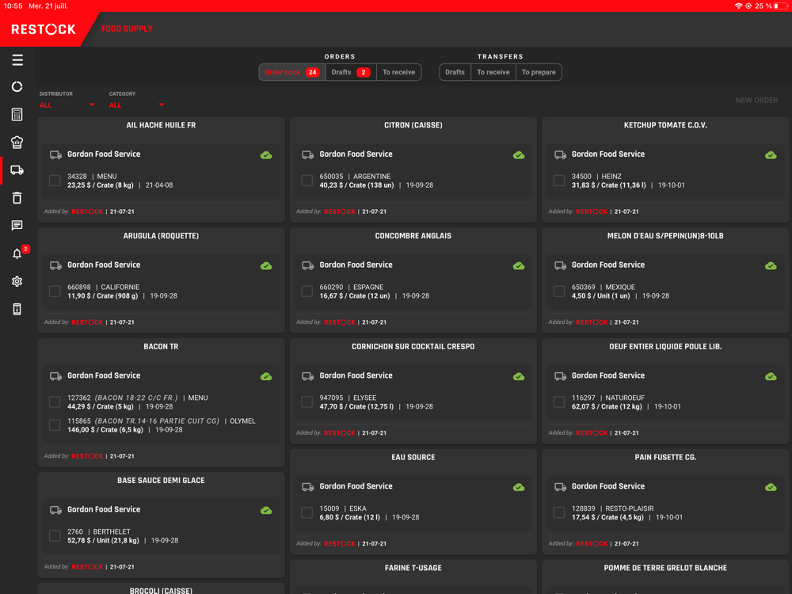Open the Category ALL dropdown
792x594 pixels.
(x=136, y=105)
